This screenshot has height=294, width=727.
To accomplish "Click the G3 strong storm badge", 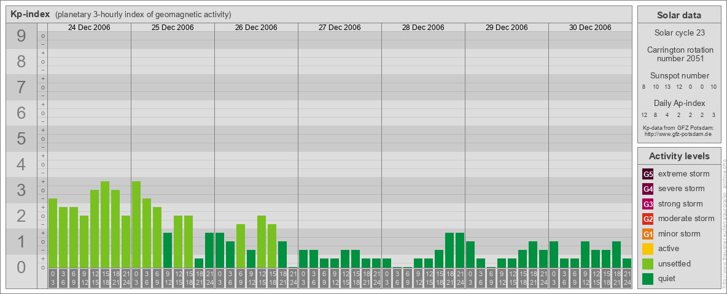I will point(648,204).
